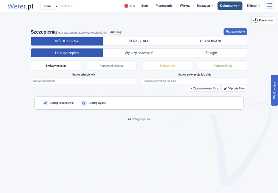Select the Lista szczepień tab
The width and height of the screenshot is (278, 193).
67,53
